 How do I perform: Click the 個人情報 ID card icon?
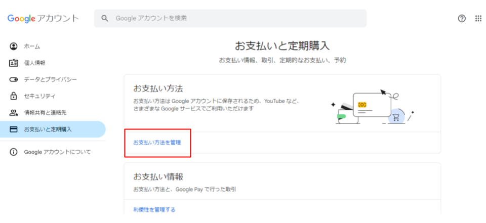pos(13,63)
